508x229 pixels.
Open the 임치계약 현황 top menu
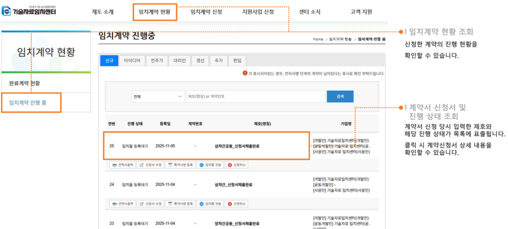(x=155, y=12)
